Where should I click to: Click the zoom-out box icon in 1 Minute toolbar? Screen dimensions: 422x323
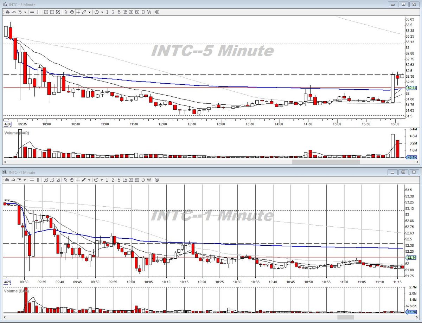click(52, 180)
